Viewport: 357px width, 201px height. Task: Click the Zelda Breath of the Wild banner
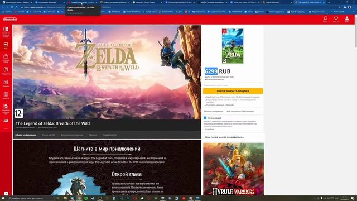[107, 72]
